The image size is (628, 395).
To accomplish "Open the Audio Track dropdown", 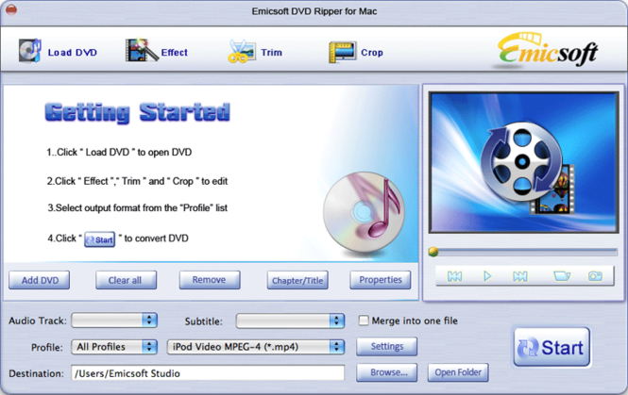I will (114, 320).
